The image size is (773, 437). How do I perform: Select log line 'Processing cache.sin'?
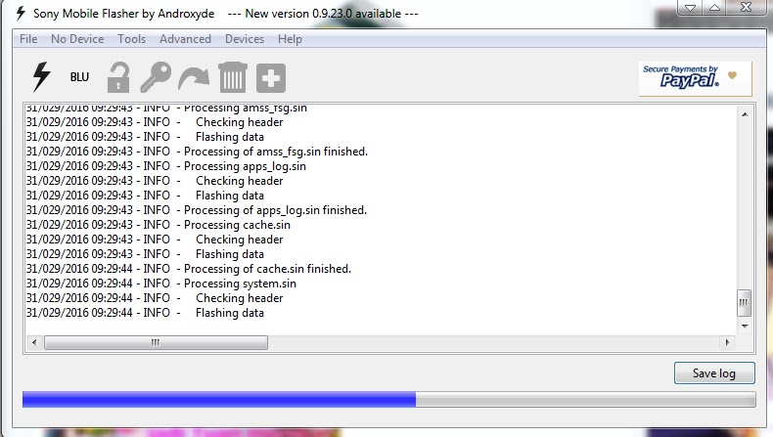(158, 225)
